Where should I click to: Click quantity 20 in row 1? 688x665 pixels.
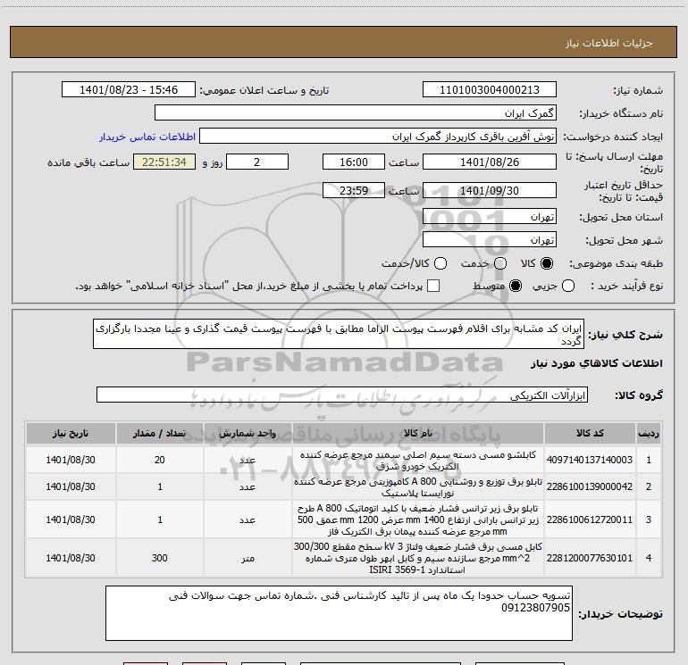160,460
